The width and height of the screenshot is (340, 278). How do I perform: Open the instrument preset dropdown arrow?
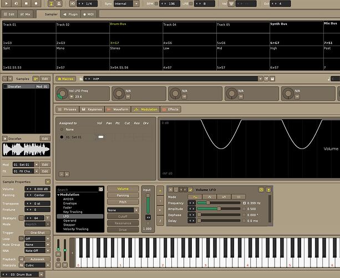(x=260, y=79)
